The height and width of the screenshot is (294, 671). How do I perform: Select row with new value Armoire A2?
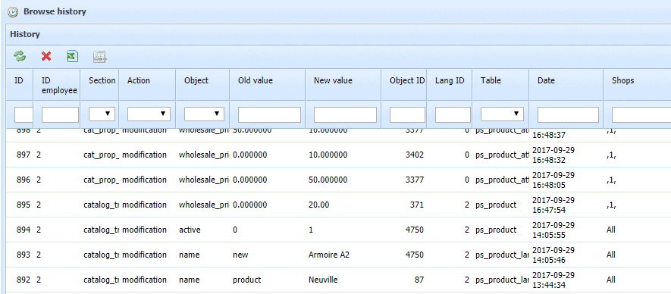pyautogui.click(x=338, y=255)
